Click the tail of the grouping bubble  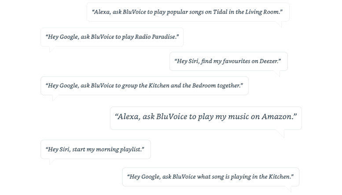coord(55,97)
